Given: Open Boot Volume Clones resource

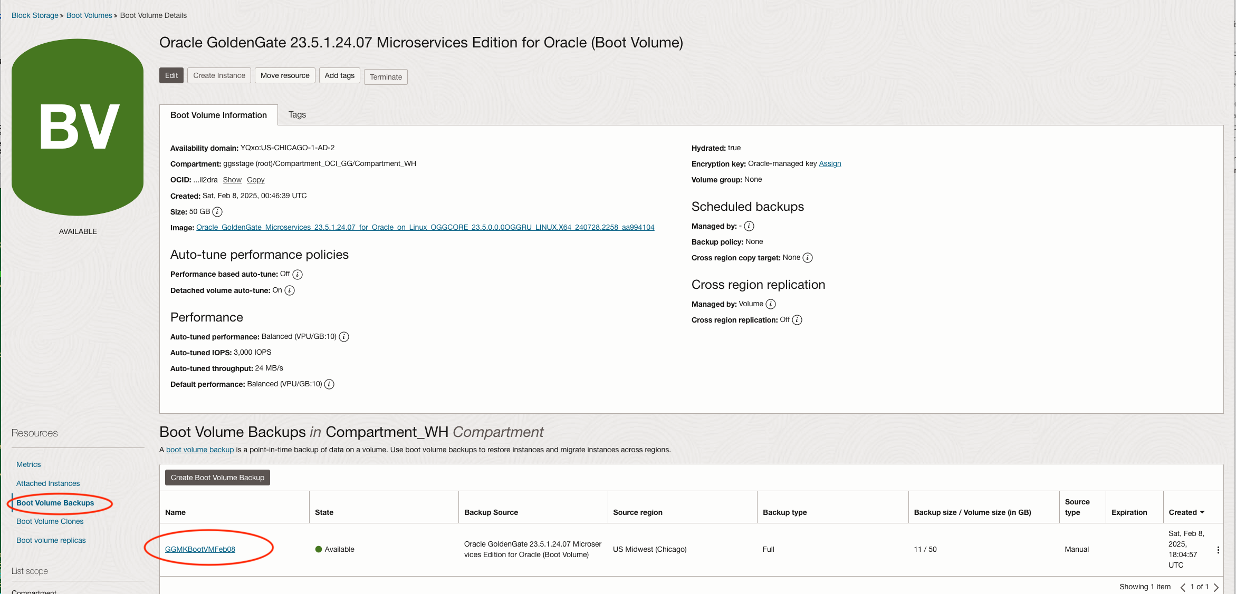Looking at the screenshot, I should click(50, 521).
